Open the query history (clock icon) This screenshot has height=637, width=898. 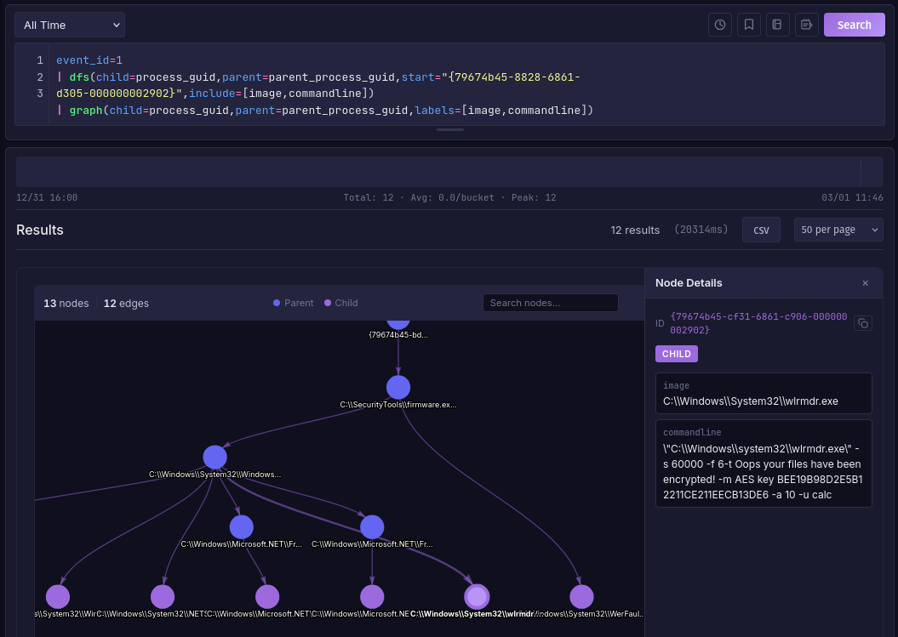pyautogui.click(x=719, y=25)
